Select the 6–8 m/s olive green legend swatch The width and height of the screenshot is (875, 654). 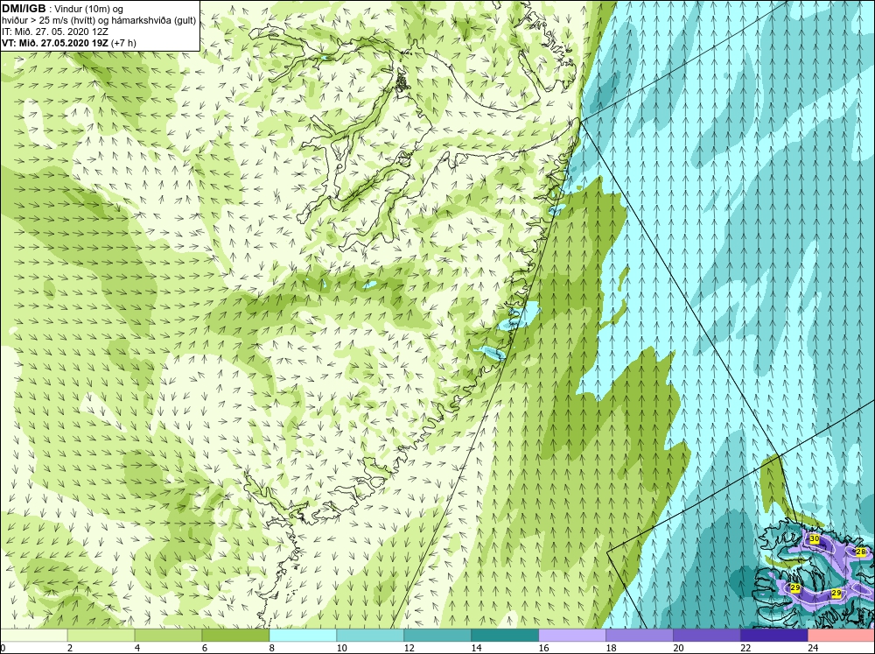(x=235, y=635)
